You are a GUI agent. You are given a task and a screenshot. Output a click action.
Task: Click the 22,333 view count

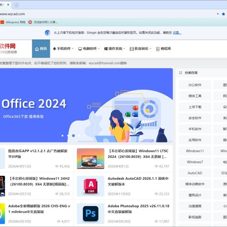[162, 194]
